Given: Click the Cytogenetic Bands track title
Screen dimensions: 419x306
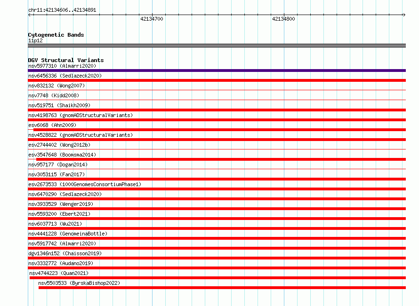Looking at the screenshot, I should [56, 35].
